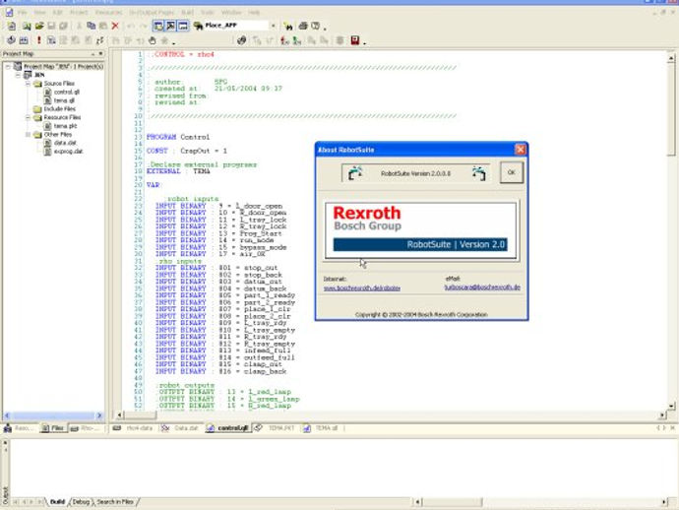
Task: Click the red disk icon ending the second toolbar
Action: click(x=355, y=40)
